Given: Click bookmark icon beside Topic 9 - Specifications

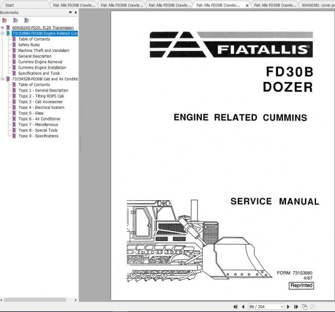Looking at the screenshot, I should point(14,136).
